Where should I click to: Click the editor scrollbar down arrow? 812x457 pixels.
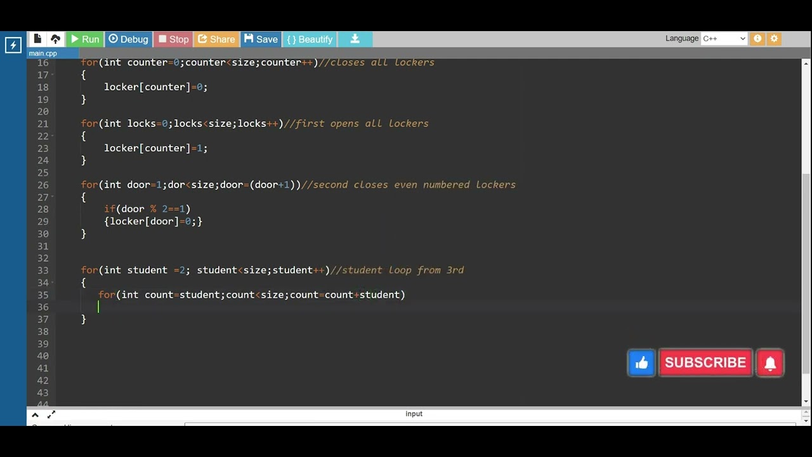(x=806, y=401)
